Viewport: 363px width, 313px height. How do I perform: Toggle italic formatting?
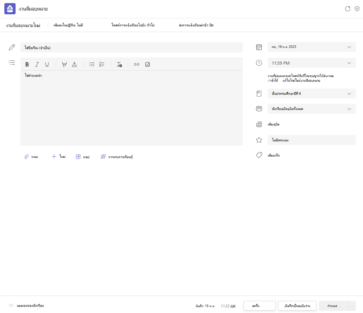(37, 64)
